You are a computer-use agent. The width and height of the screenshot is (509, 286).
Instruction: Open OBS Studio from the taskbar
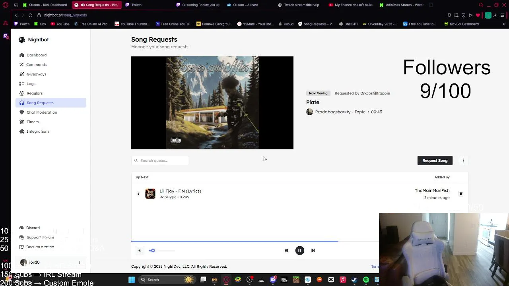coord(249,280)
